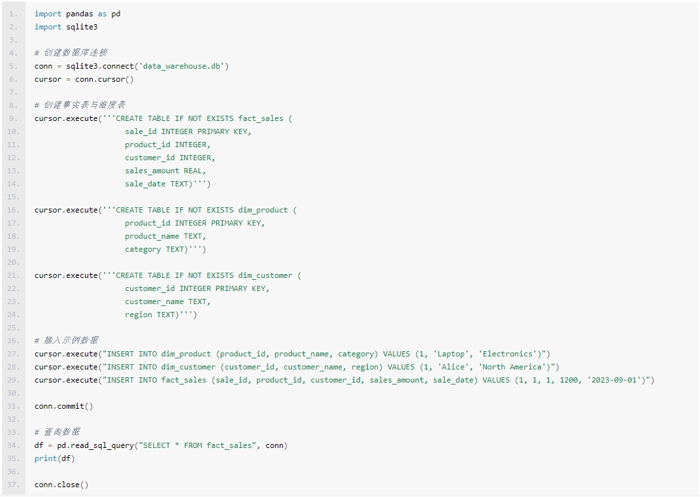Click the CREATE TABLE dim_product line

click(x=165, y=210)
